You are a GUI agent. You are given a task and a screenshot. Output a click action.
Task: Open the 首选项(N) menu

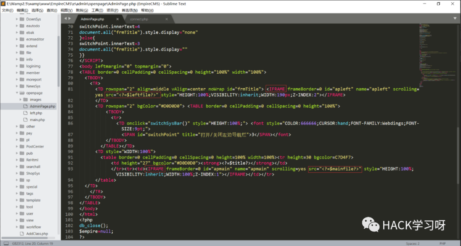tap(130, 10)
